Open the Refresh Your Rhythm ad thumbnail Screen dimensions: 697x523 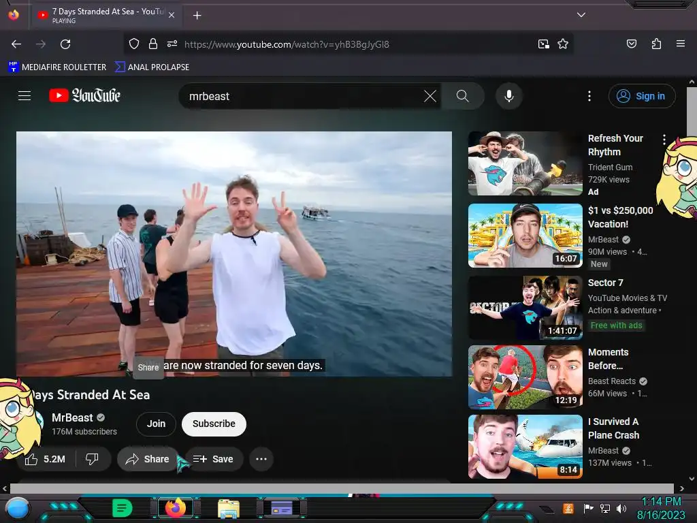coord(525,163)
